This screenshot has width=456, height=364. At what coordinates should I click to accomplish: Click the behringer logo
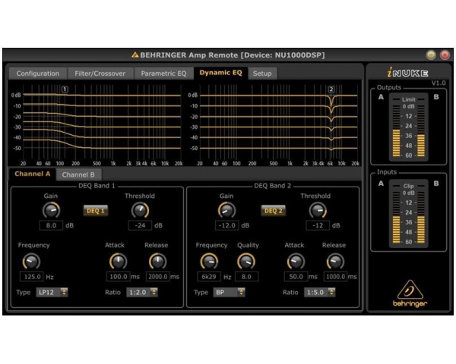[410, 293]
